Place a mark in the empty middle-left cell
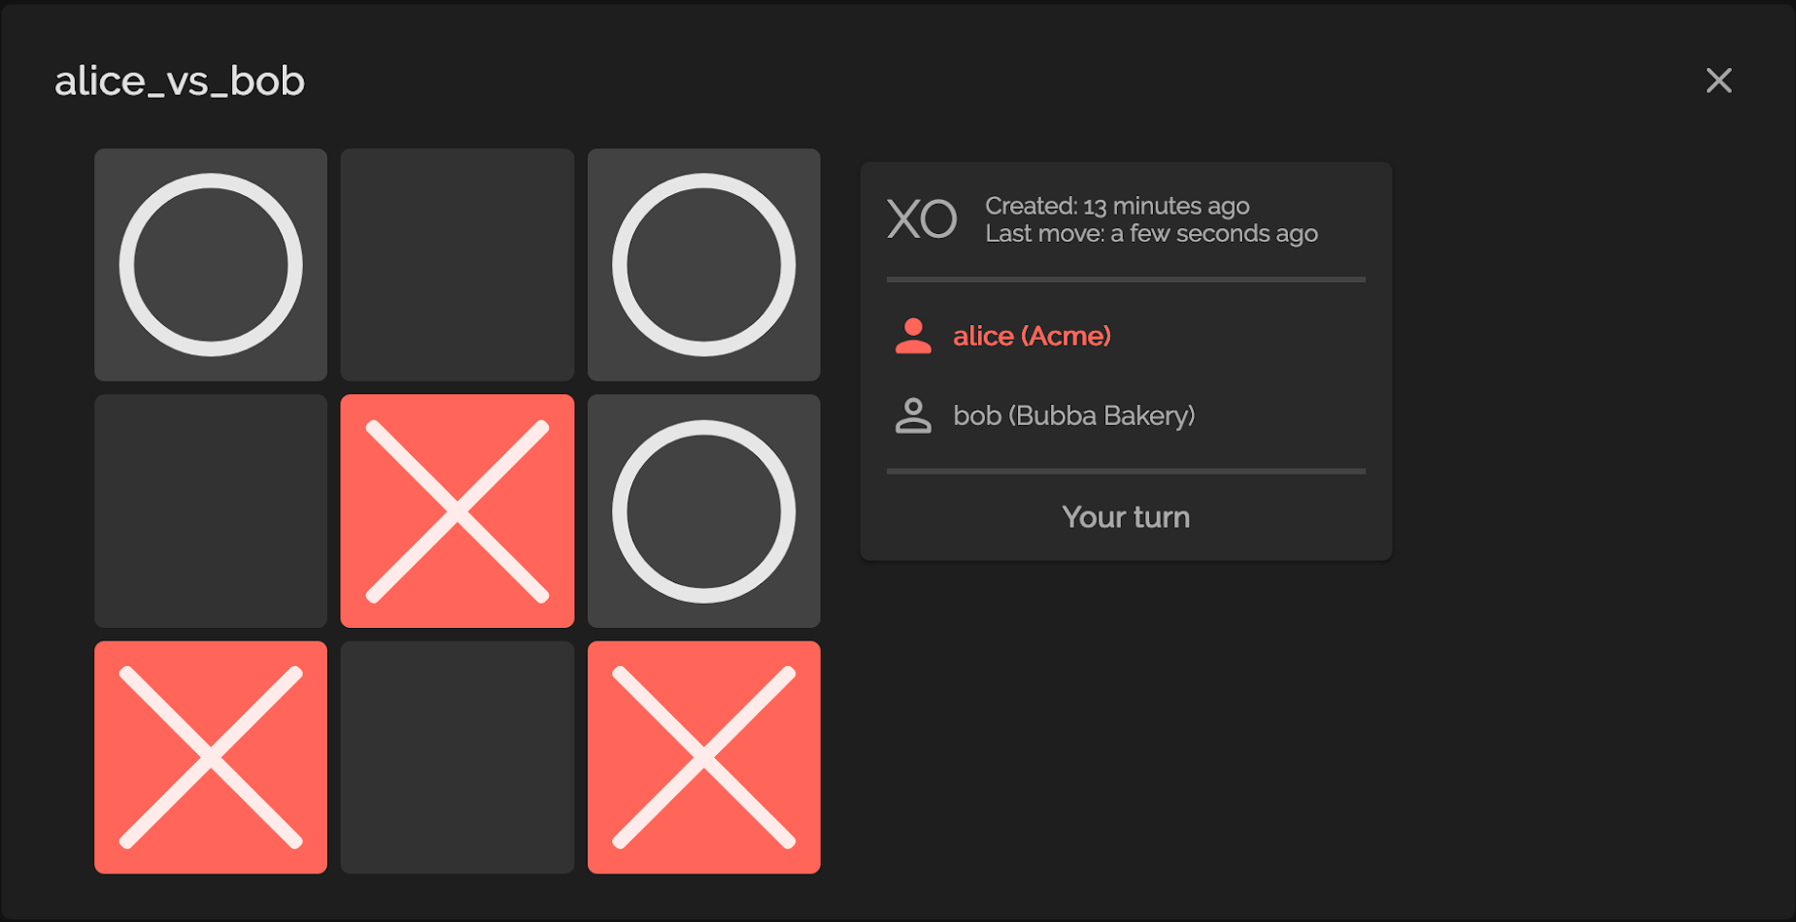Screen dimensions: 1796x922 [x=211, y=511]
